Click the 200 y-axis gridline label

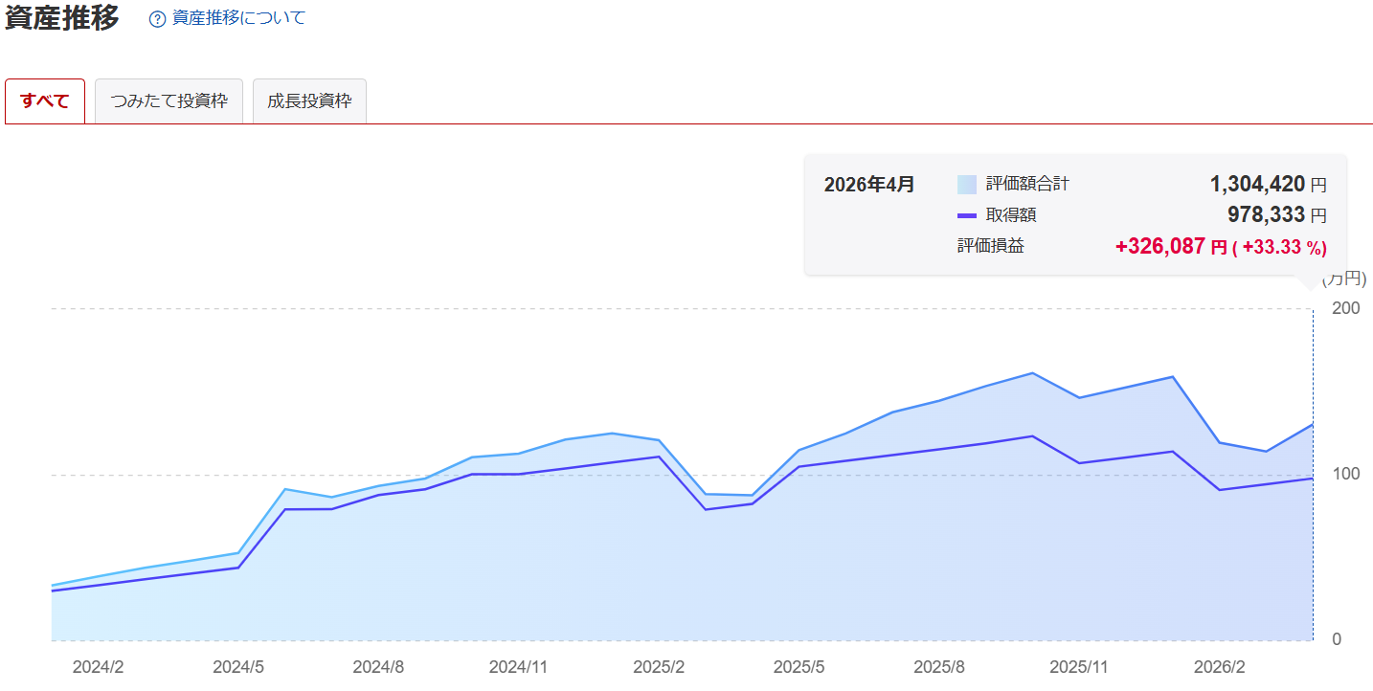point(1344,308)
